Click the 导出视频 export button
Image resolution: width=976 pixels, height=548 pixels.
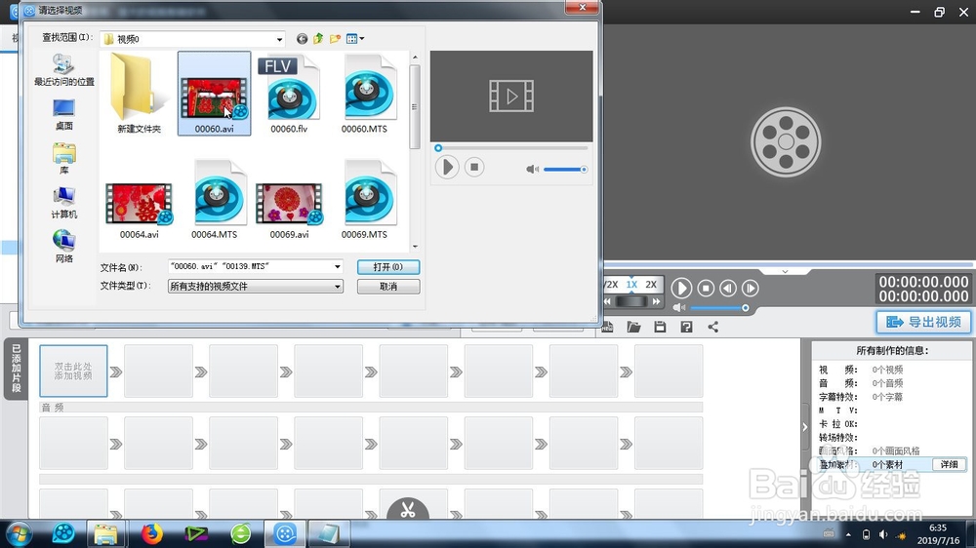pyautogui.click(x=923, y=322)
